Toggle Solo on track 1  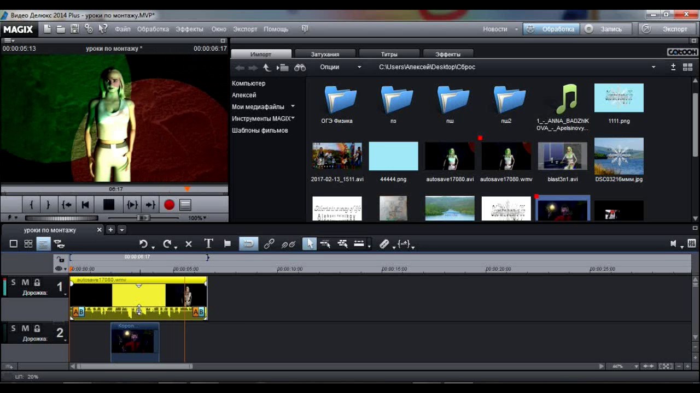(x=14, y=282)
